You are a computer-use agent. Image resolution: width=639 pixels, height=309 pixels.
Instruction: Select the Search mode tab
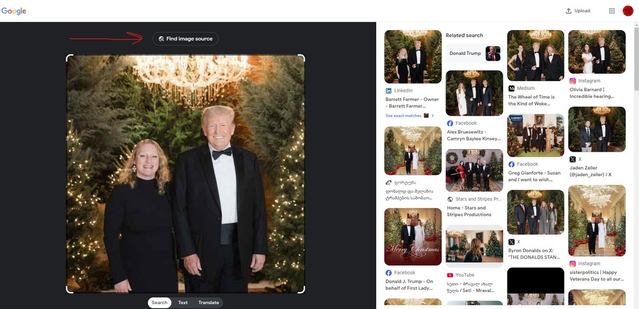tap(160, 303)
